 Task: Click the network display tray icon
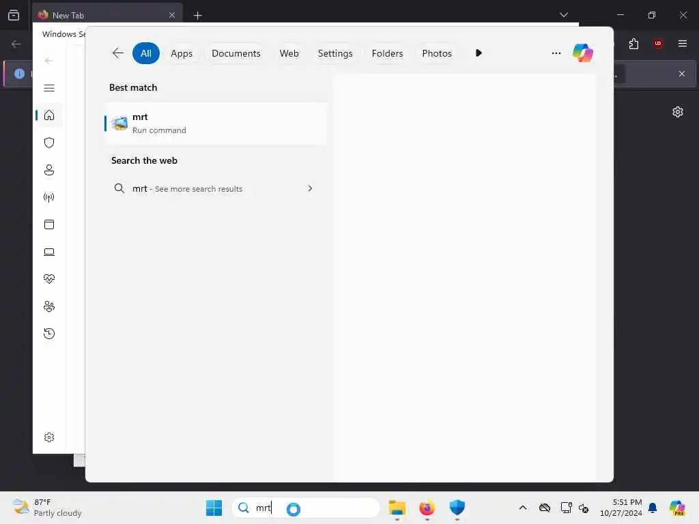pyautogui.click(x=566, y=508)
